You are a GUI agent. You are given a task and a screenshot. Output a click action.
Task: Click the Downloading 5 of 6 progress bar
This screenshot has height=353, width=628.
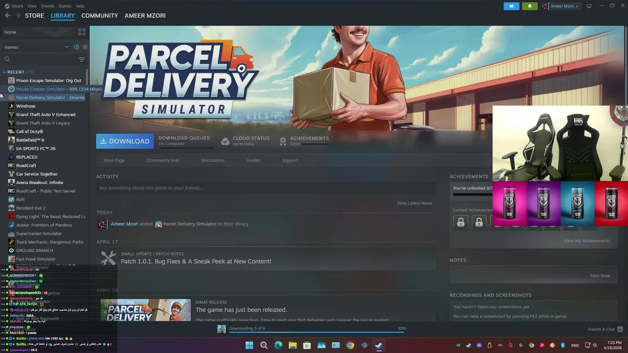(317, 332)
